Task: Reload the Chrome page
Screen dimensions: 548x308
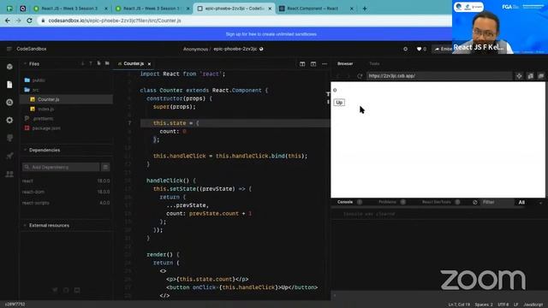Action: [x=29, y=21]
